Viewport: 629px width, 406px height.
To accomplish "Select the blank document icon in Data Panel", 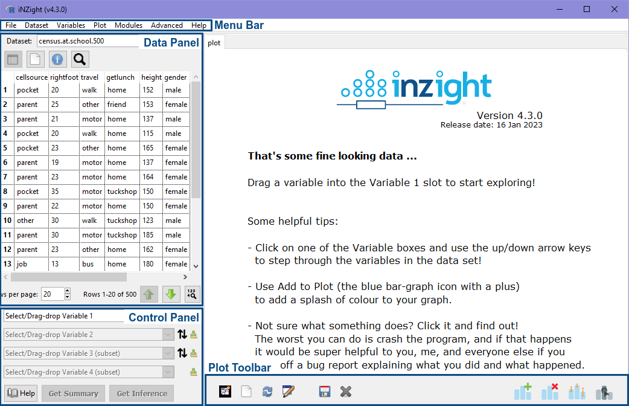I will point(34,59).
